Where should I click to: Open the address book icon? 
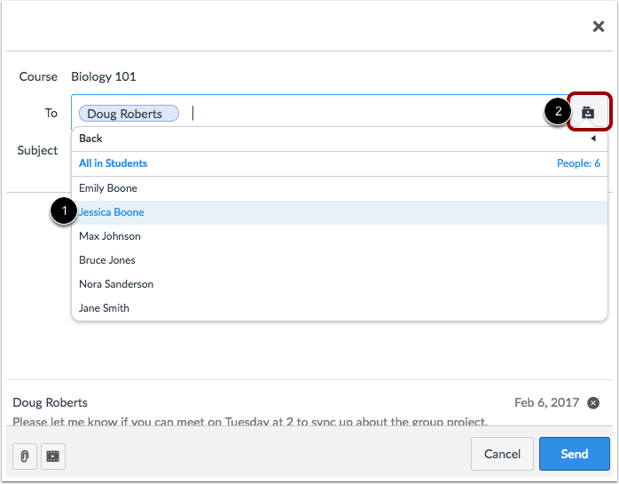pyautogui.click(x=588, y=113)
